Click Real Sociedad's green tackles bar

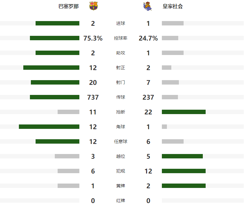point(184,112)
